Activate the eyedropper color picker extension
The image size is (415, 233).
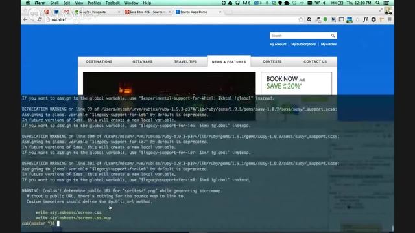coord(317,20)
